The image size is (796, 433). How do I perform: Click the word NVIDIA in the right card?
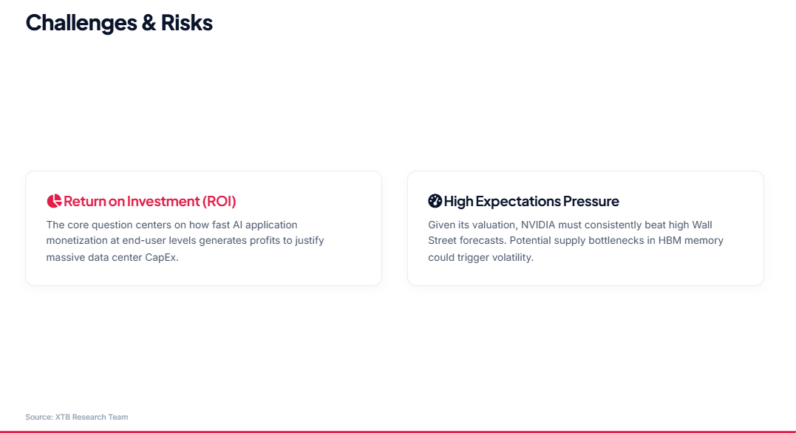[537, 225]
